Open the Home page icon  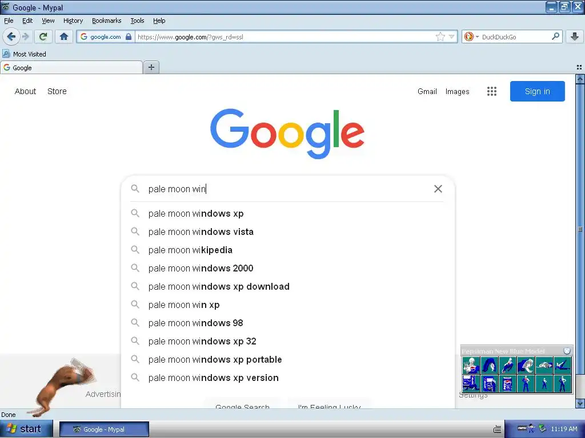point(64,36)
